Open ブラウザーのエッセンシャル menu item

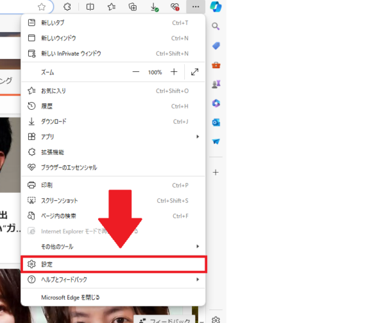113,167
